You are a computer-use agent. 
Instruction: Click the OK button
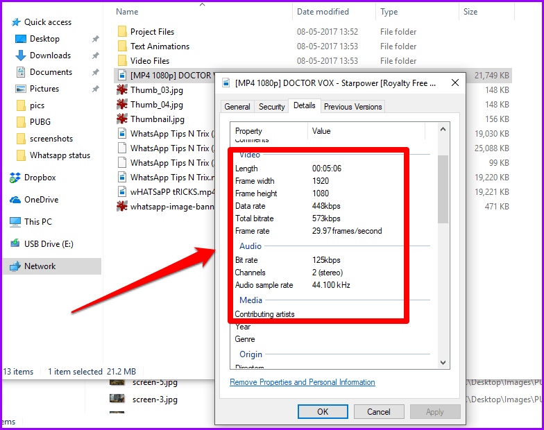[323, 412]
